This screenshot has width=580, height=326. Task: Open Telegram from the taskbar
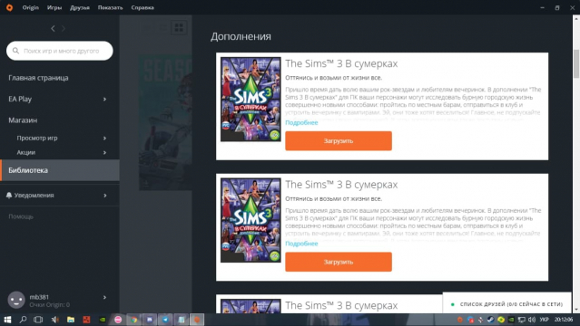(x=165, y=320)
